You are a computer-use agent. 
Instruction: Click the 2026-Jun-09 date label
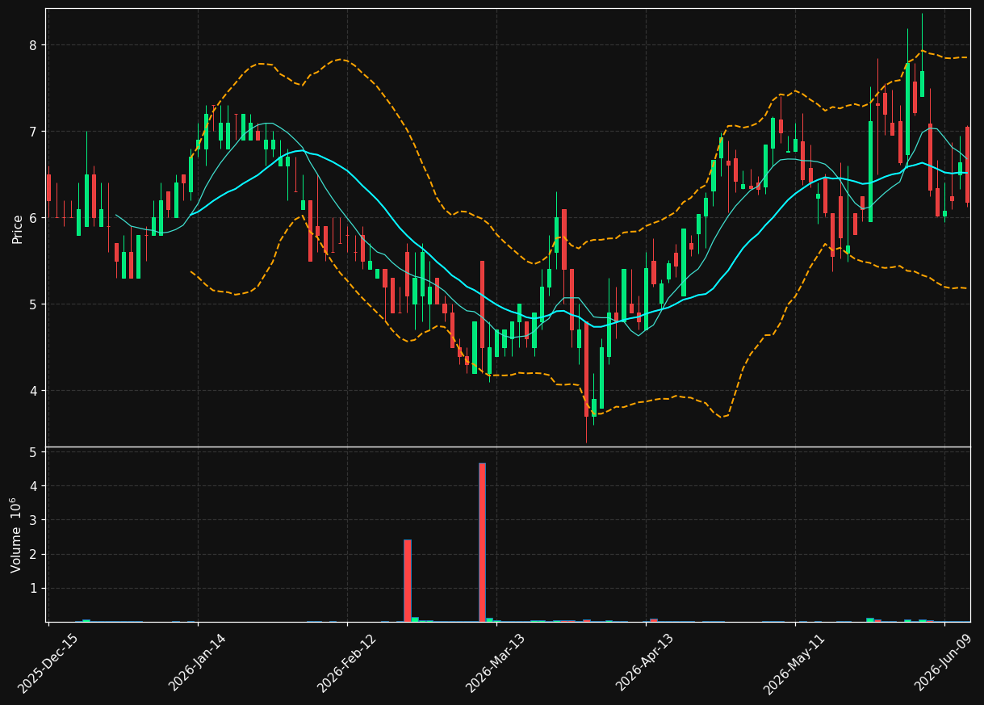point(944,663)
